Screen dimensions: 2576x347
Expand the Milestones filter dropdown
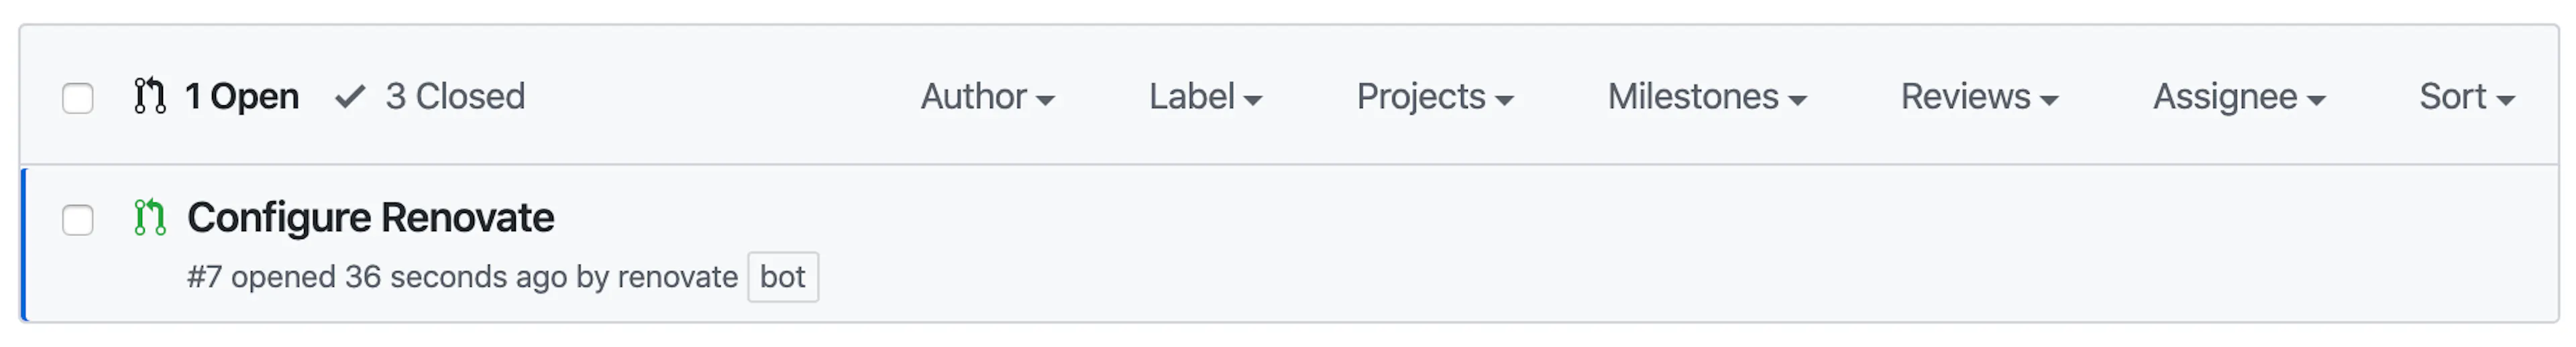[x=1707, y=97]
